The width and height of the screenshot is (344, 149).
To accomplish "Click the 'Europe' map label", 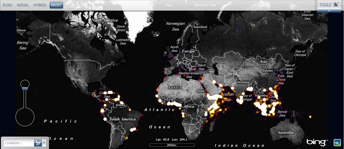I will 188,51.
